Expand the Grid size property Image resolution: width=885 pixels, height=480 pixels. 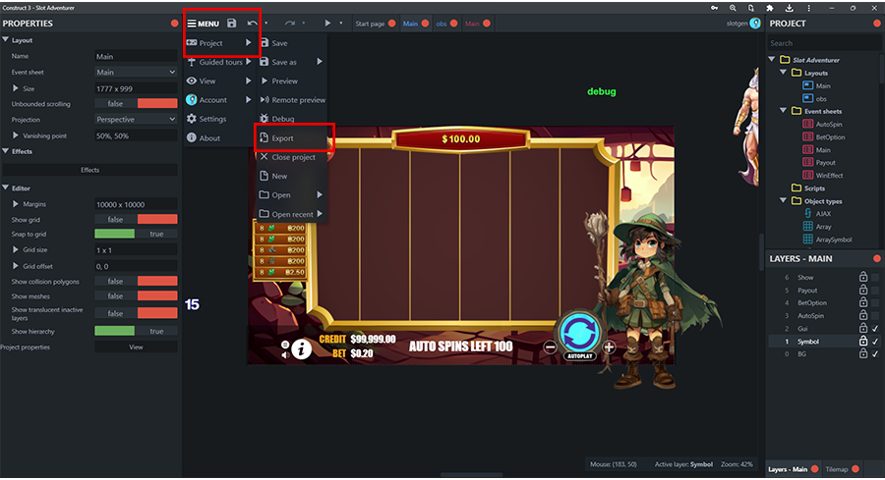click(x=16, y=249)
